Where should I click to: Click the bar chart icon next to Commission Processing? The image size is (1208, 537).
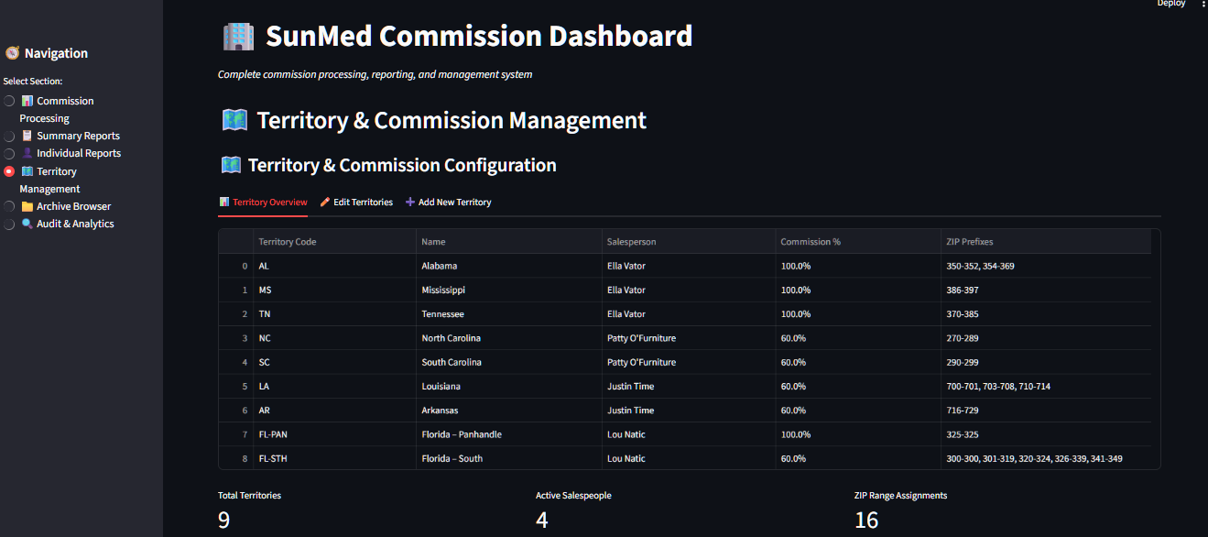pyautogui.click(x=27, y=100)
